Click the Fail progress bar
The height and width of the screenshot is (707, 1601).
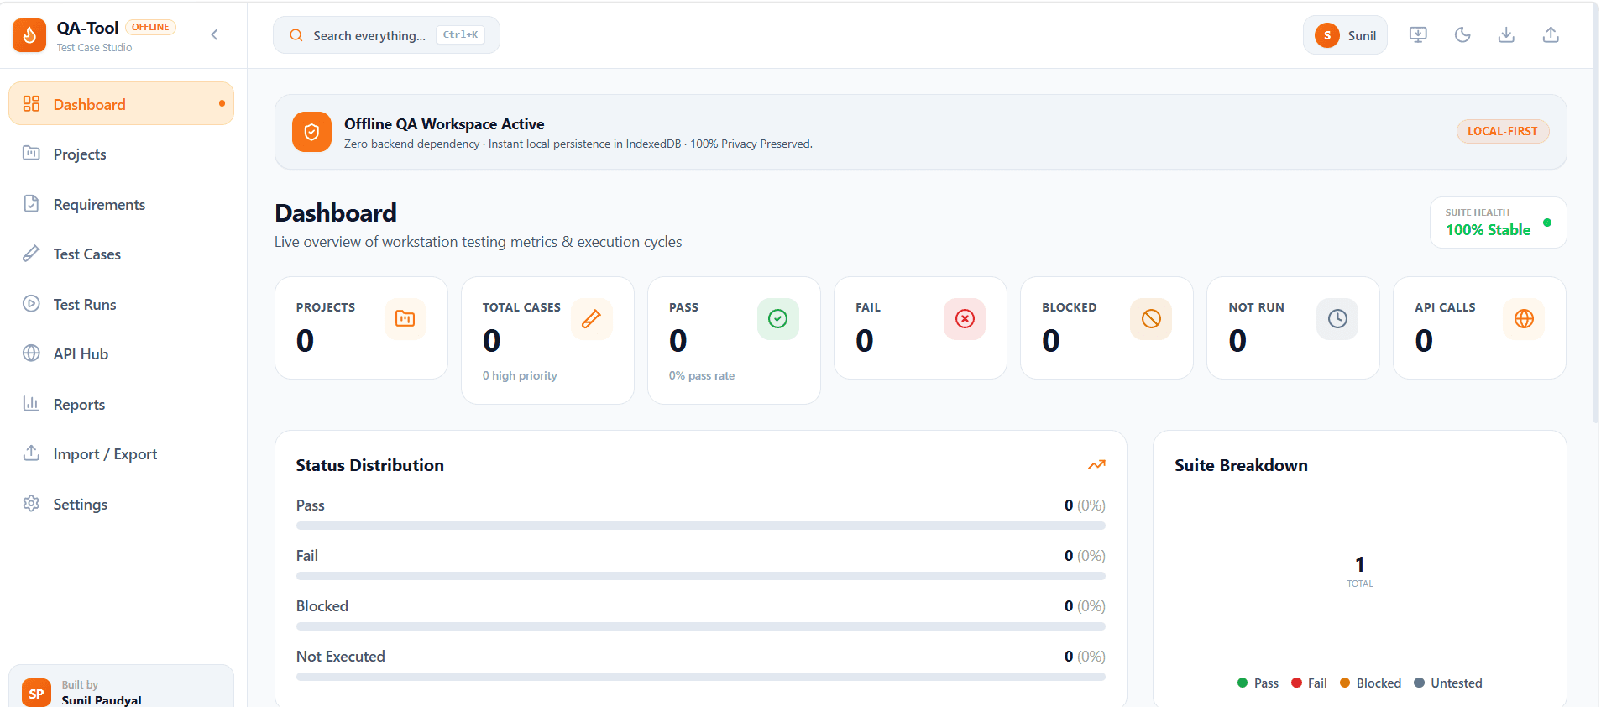pos(701,576)
